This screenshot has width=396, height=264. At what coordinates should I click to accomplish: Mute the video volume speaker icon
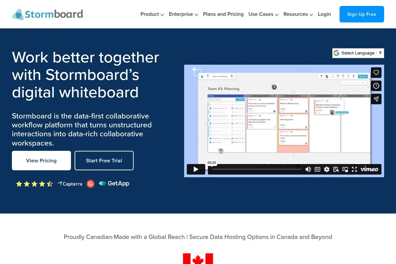[x=308, y=169]
